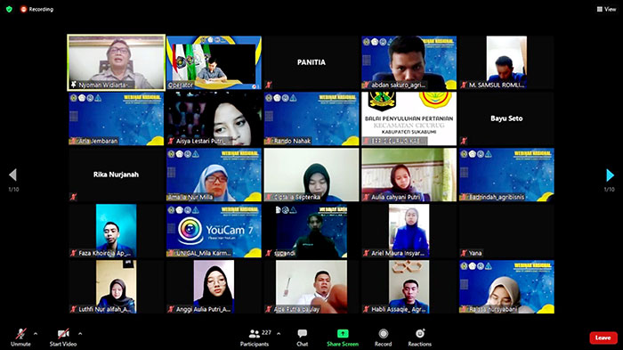Select Aulia cahyani Putri's video tile
Image resolution: width=623 pixels, height=350 pixels.
click(x=409, y=175)
